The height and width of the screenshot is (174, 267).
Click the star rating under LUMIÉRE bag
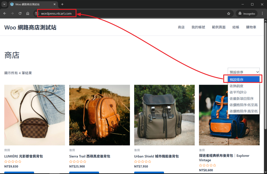pos(13,161)
